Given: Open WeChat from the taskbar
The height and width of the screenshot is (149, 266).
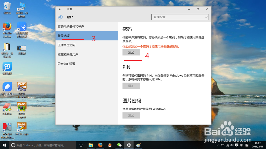Looking at the screenshot, I should (119, 145).
